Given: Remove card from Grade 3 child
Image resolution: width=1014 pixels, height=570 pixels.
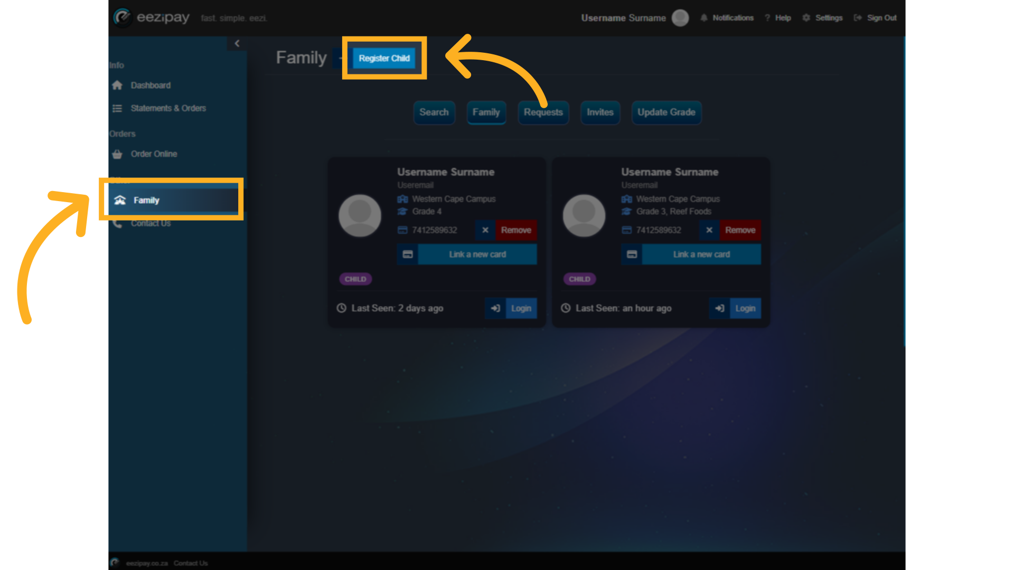Looking at the screenshot, I should coord(740,230).
